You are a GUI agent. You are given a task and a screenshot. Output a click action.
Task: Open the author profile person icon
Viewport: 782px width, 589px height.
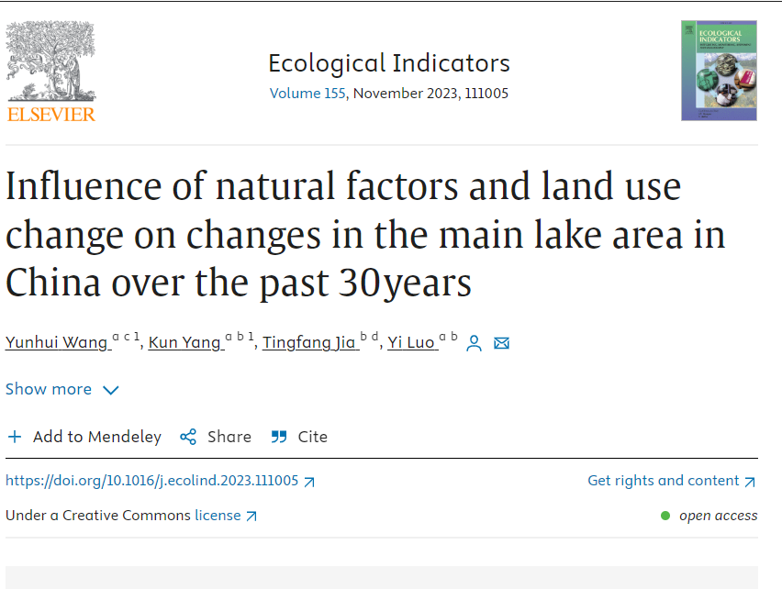tap(474, 343)
